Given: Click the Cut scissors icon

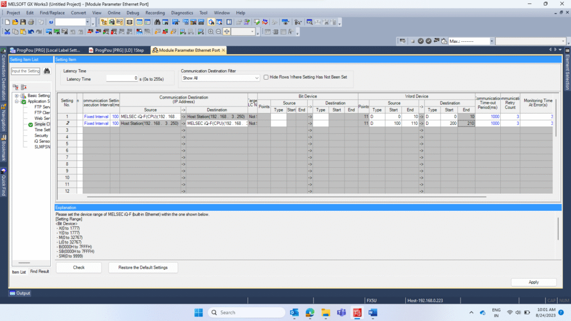Looking at the screenshot, I should tap(7, 32).
